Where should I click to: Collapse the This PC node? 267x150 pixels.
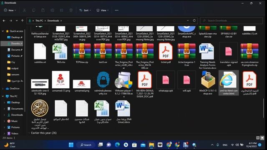[3, 96]
